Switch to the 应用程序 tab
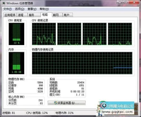 point(10,15)
